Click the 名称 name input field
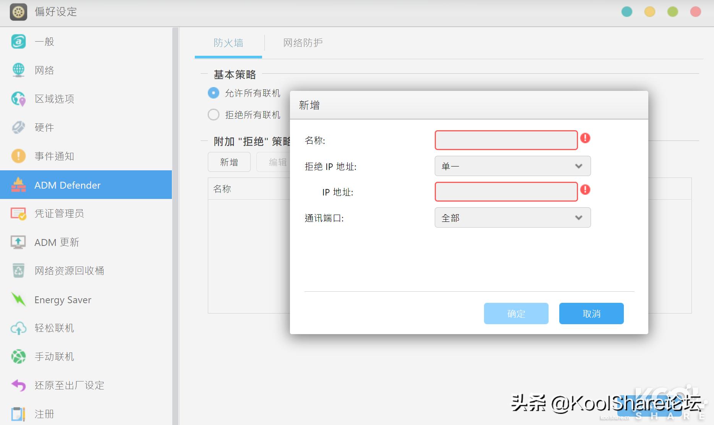 [x=506, y=140]
